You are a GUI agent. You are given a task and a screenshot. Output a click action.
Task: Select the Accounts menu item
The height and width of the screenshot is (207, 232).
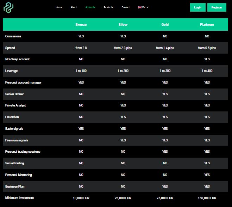(90, 7)
